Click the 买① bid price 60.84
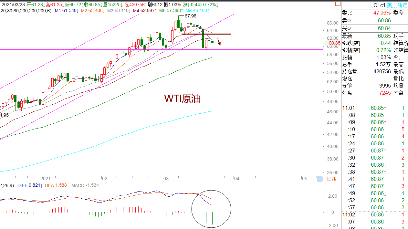 (x=384, y=28)
